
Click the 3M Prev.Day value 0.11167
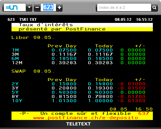coord(64,54)
